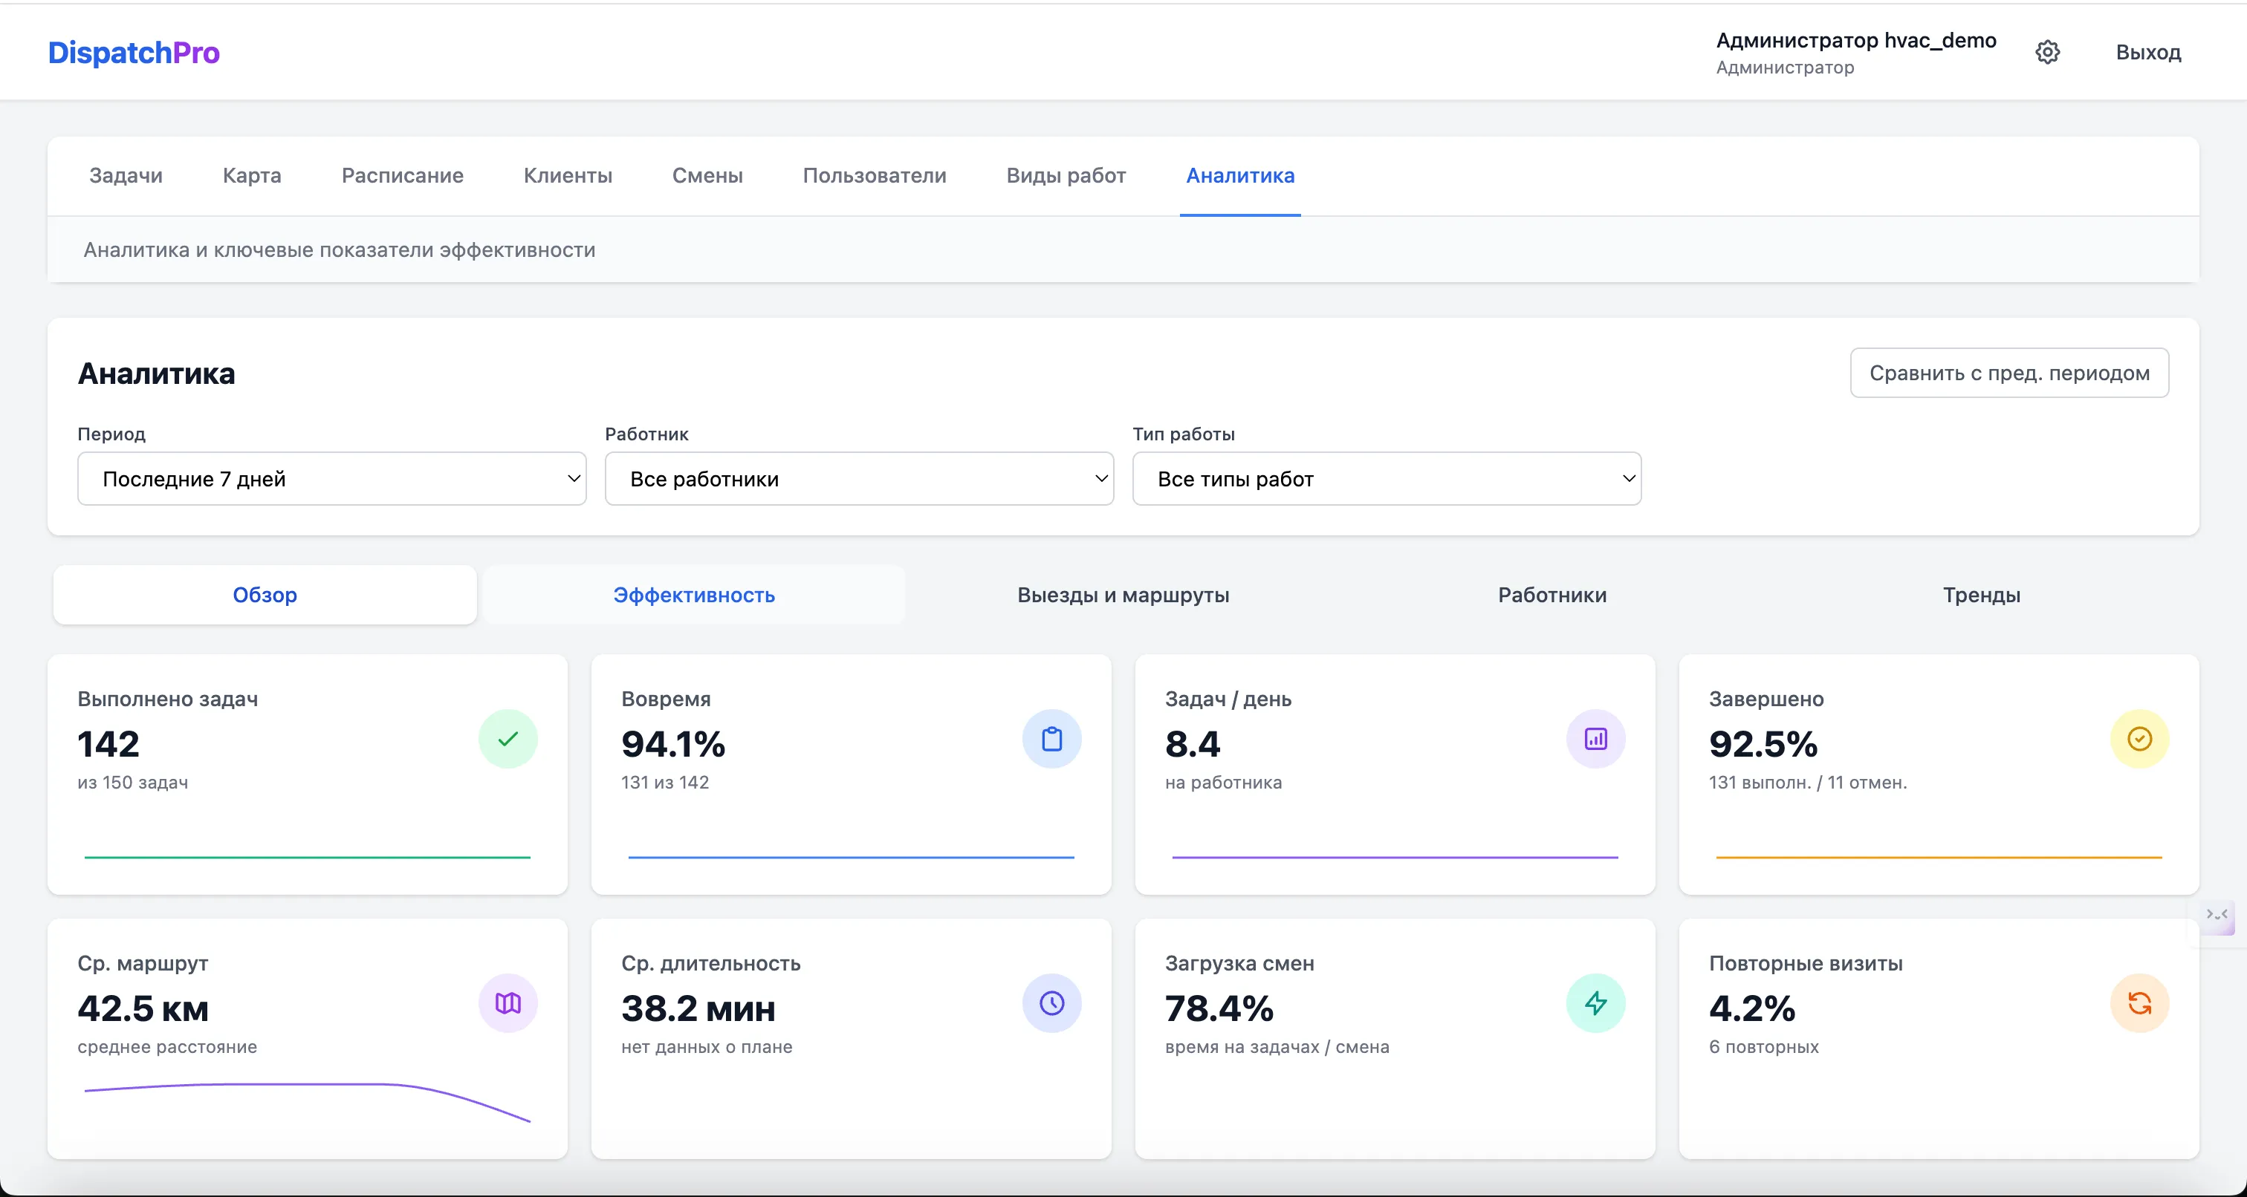2247x1197 pixels.
Task: Switch to the Карта tab
Action: click(x=251, y=175)
